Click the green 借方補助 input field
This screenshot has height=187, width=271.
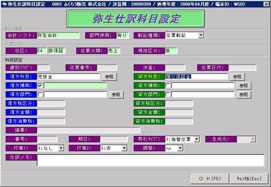[x=75, y=85]
